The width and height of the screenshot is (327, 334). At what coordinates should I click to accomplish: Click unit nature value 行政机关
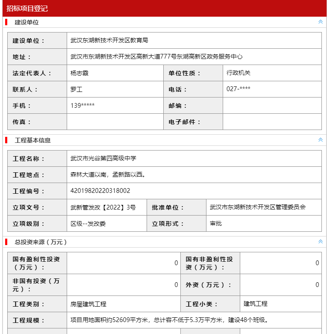point(238,73)
